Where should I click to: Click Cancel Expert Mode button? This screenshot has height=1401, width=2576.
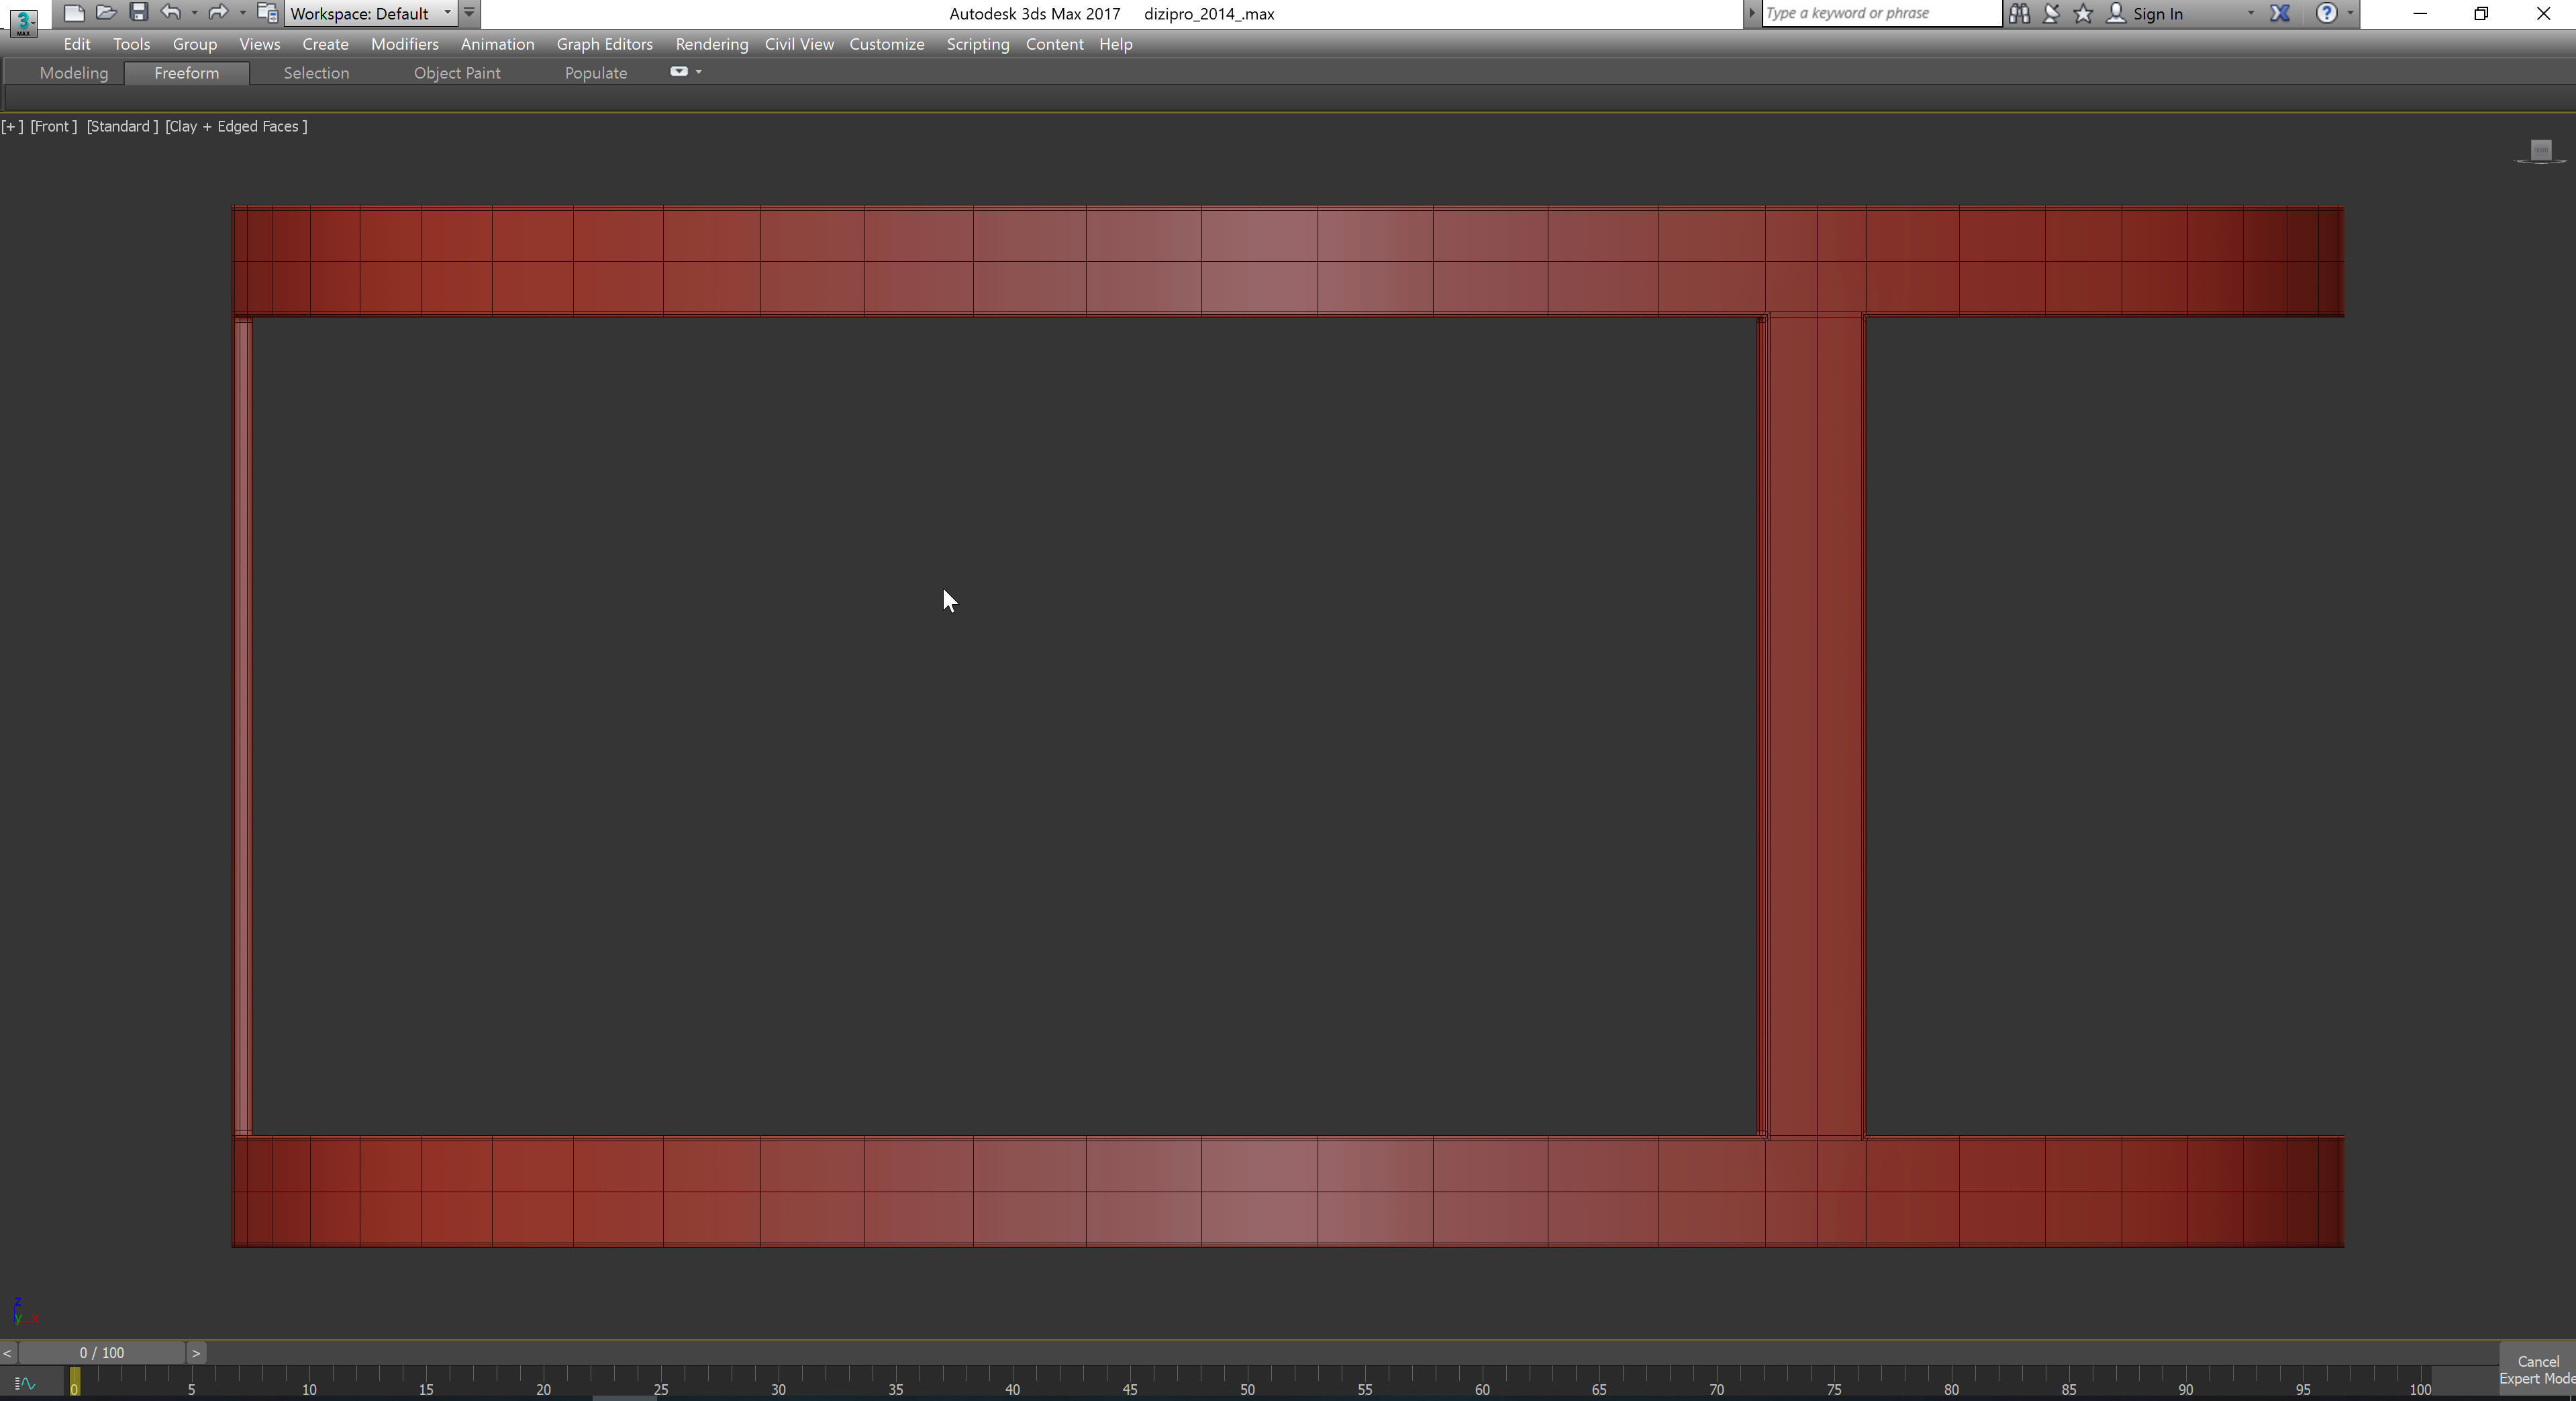[2537, 1370]
